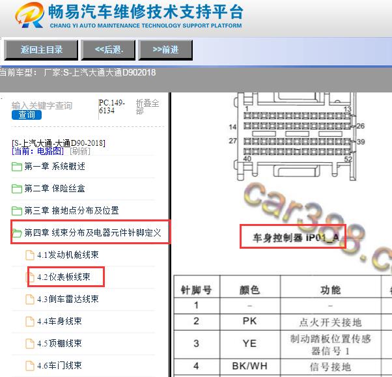Screen dimensions: 392x377
Task: Click the [当前: 电路图] link
Action: point(38,151)
